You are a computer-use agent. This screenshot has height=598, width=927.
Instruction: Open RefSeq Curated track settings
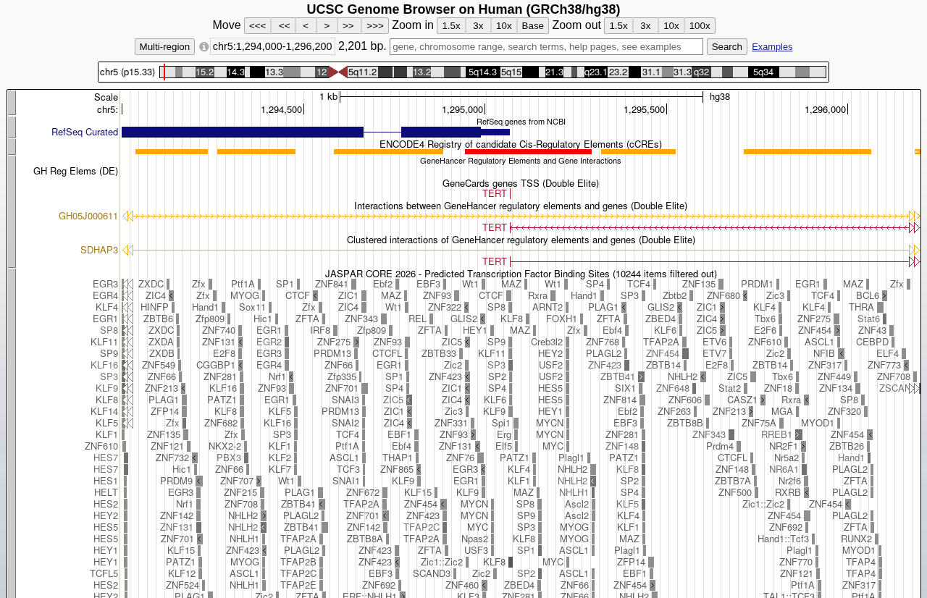[x=85, y=132]
